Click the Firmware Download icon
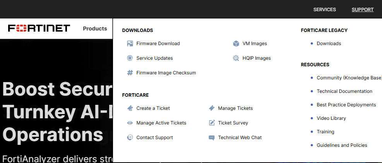The width and height of the screenshot is (382, 163). (x=130, y=44)
